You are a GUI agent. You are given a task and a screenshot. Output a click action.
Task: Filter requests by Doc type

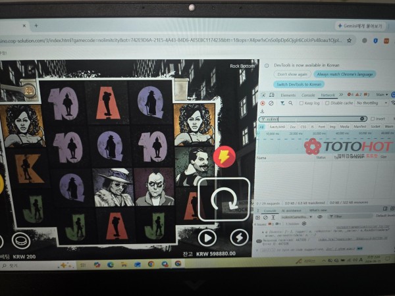click(x=293, y=127)
